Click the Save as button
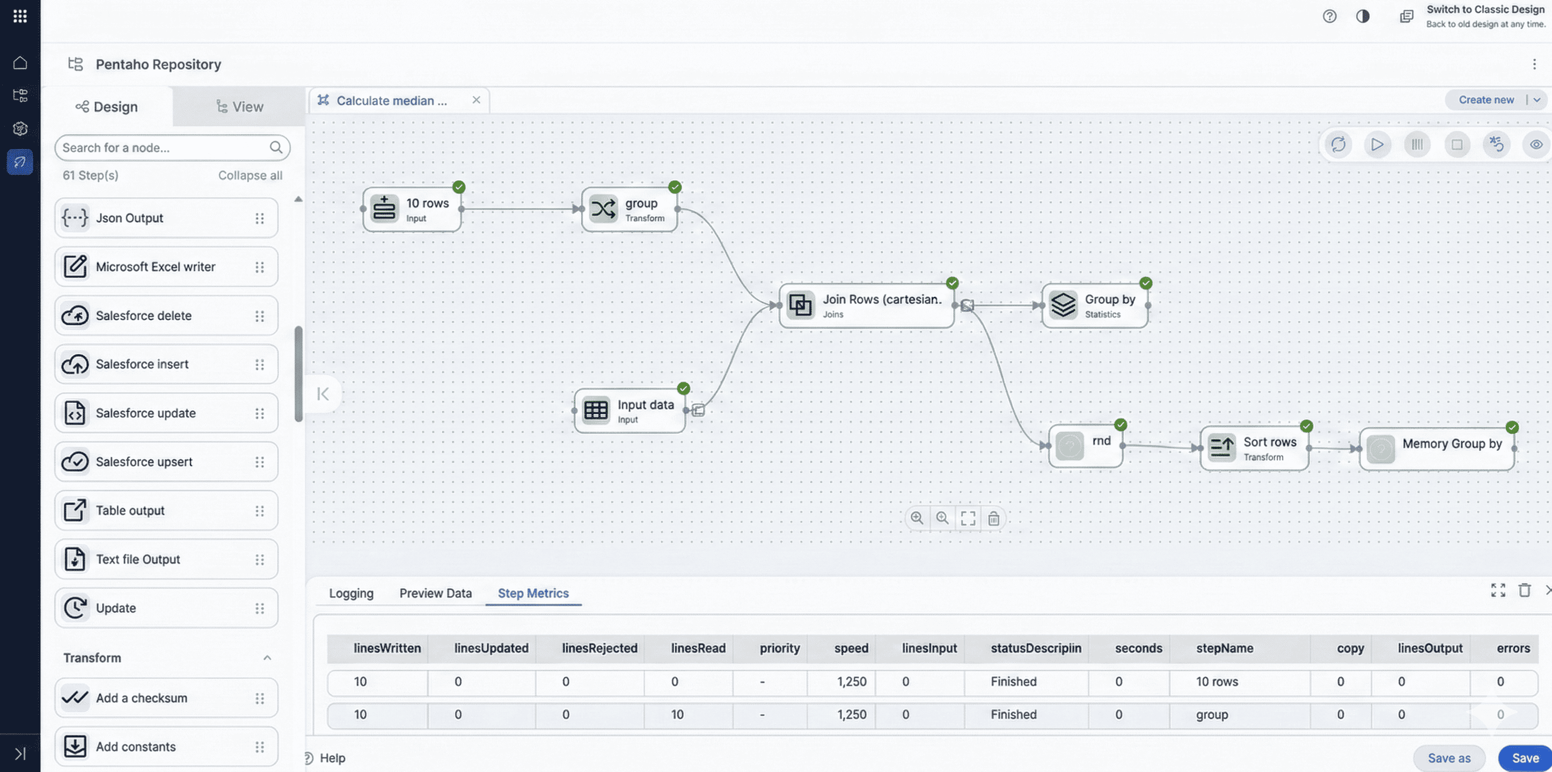 pyautogui.click(x=1448, y=758)
